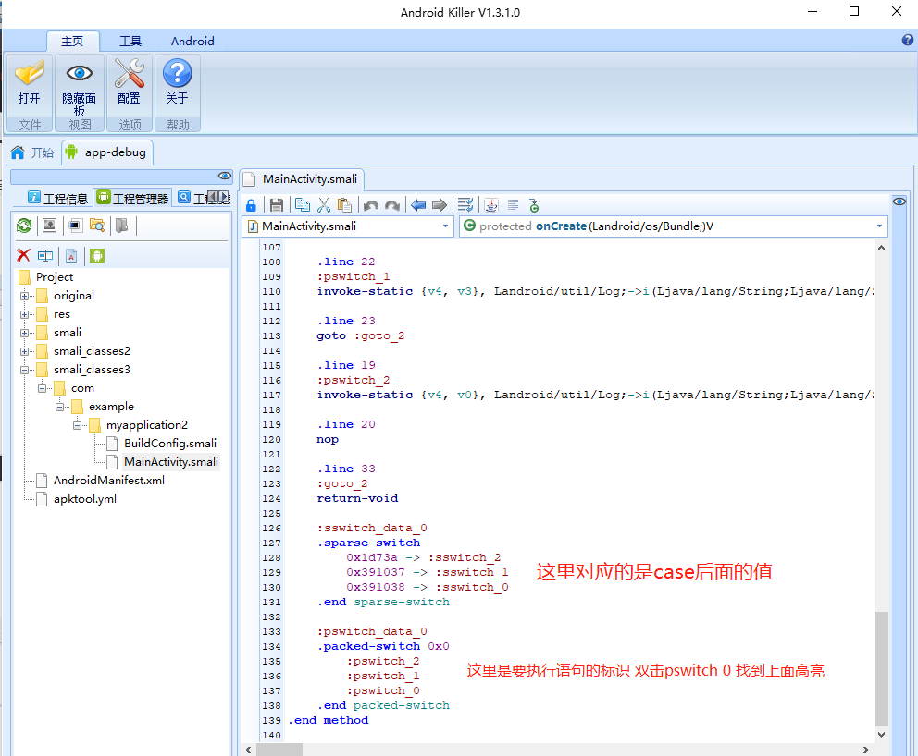Delete selected item with red X icon

(23, 255)
